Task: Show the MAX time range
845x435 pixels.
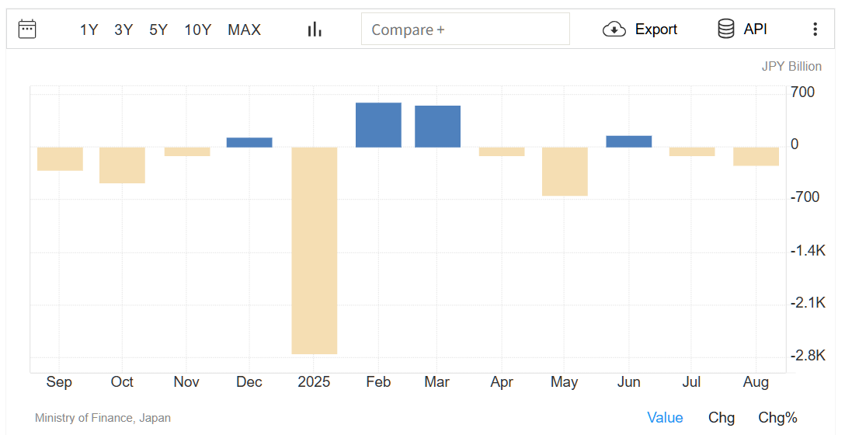Action: coord(244,30)
